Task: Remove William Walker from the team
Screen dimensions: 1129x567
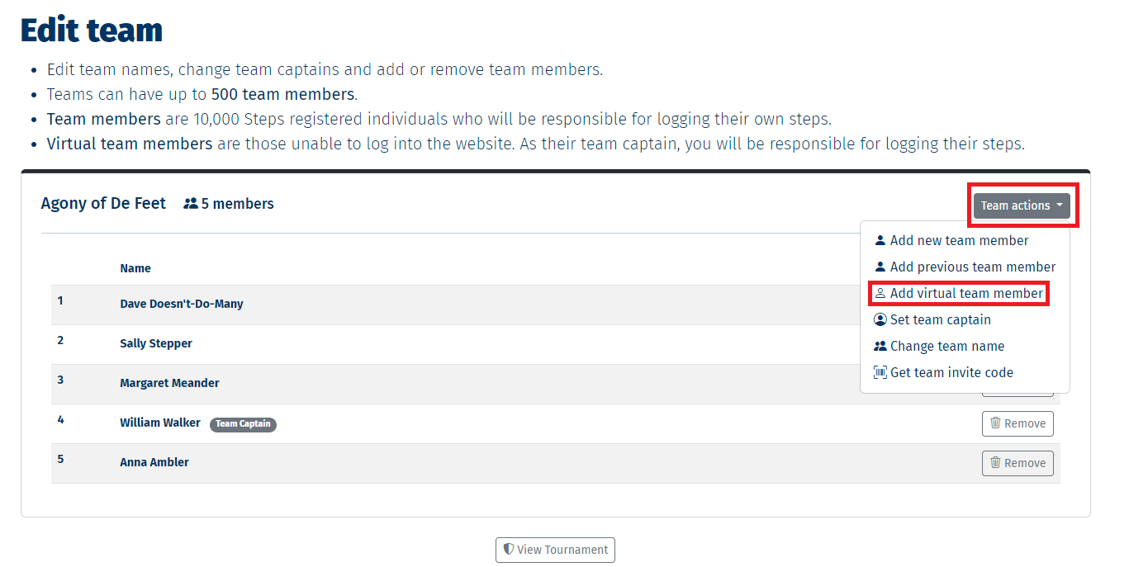Action: click(1018, 423)
